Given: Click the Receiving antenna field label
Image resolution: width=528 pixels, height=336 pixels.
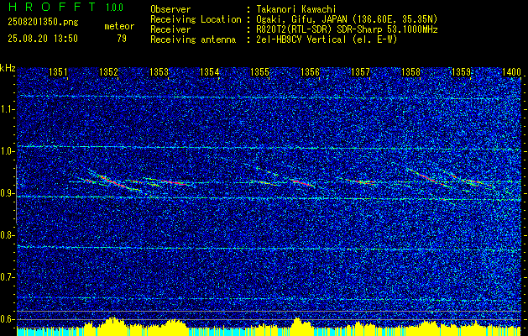Looking at the screenshot, I should tap(193, 39).
